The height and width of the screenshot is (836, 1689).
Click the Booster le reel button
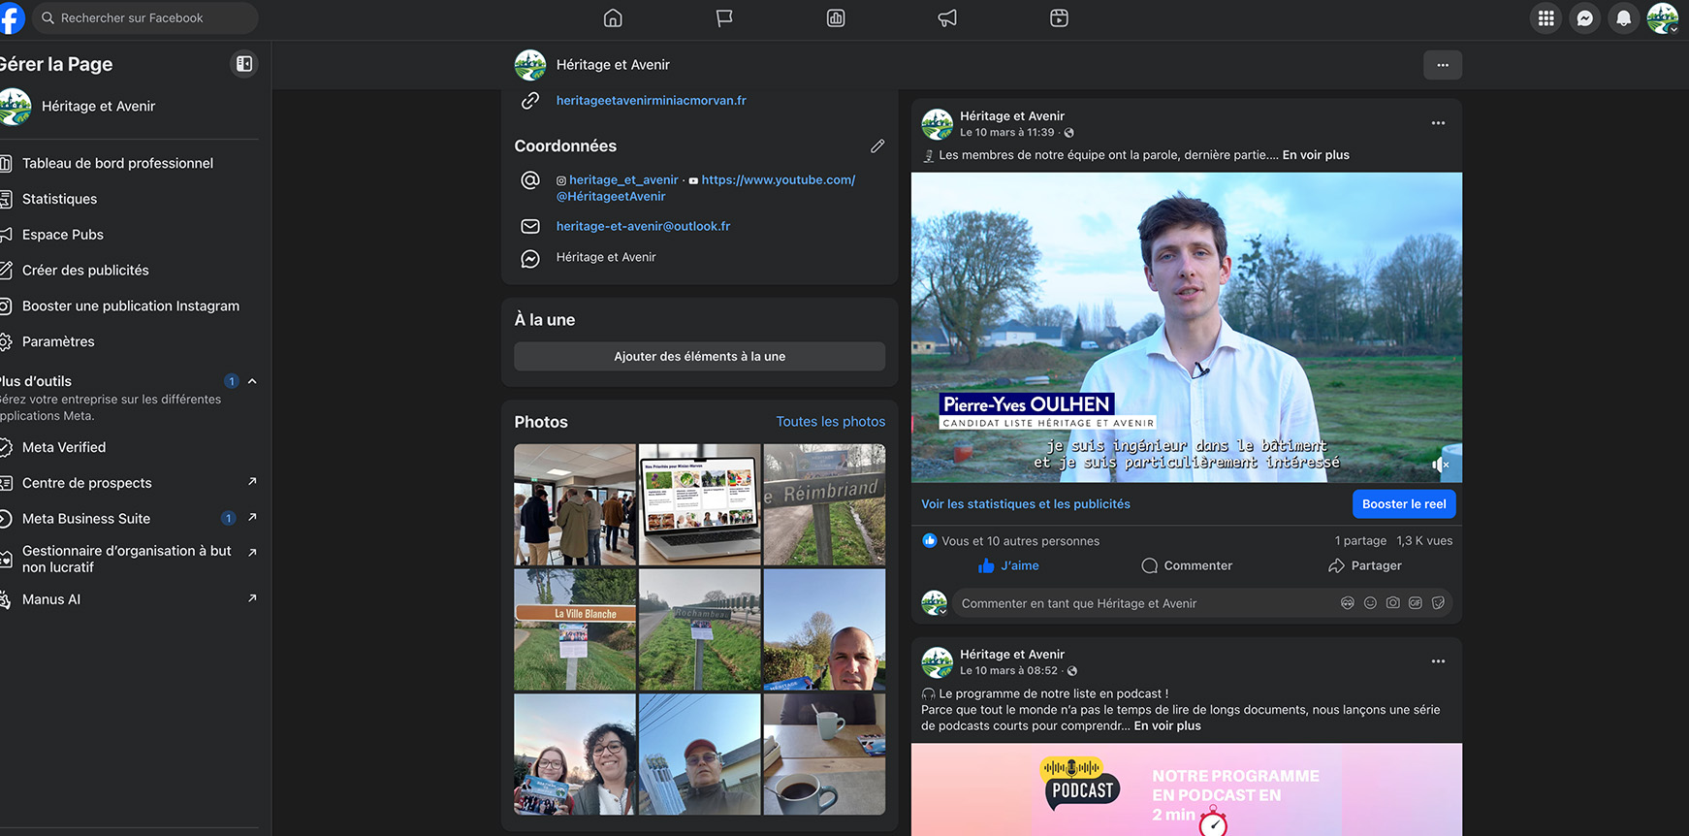click(1403, 504)
